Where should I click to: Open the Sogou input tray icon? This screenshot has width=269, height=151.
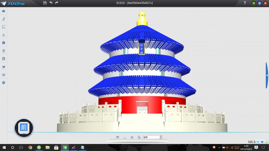pyautogui.click(x=214, y=148)
